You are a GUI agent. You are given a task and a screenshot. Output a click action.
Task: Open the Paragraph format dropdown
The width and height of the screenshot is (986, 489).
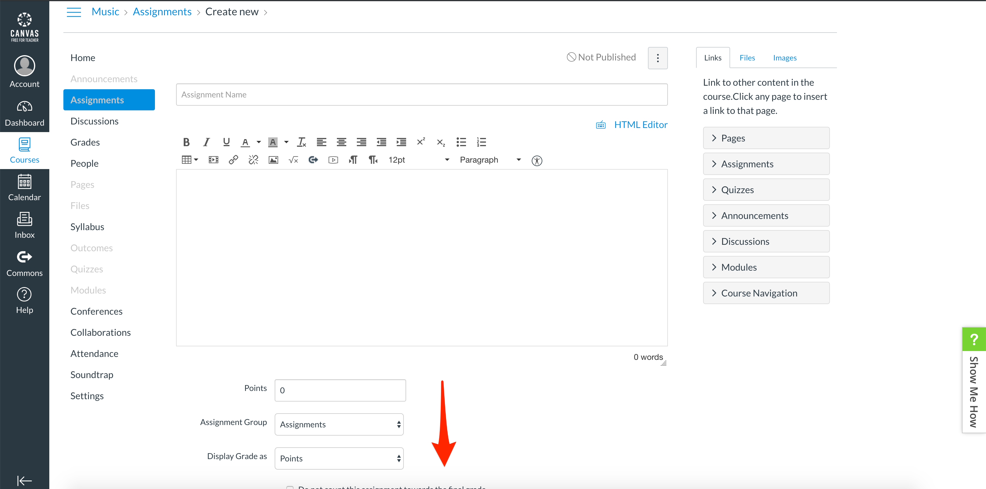[x=490, y=160]
